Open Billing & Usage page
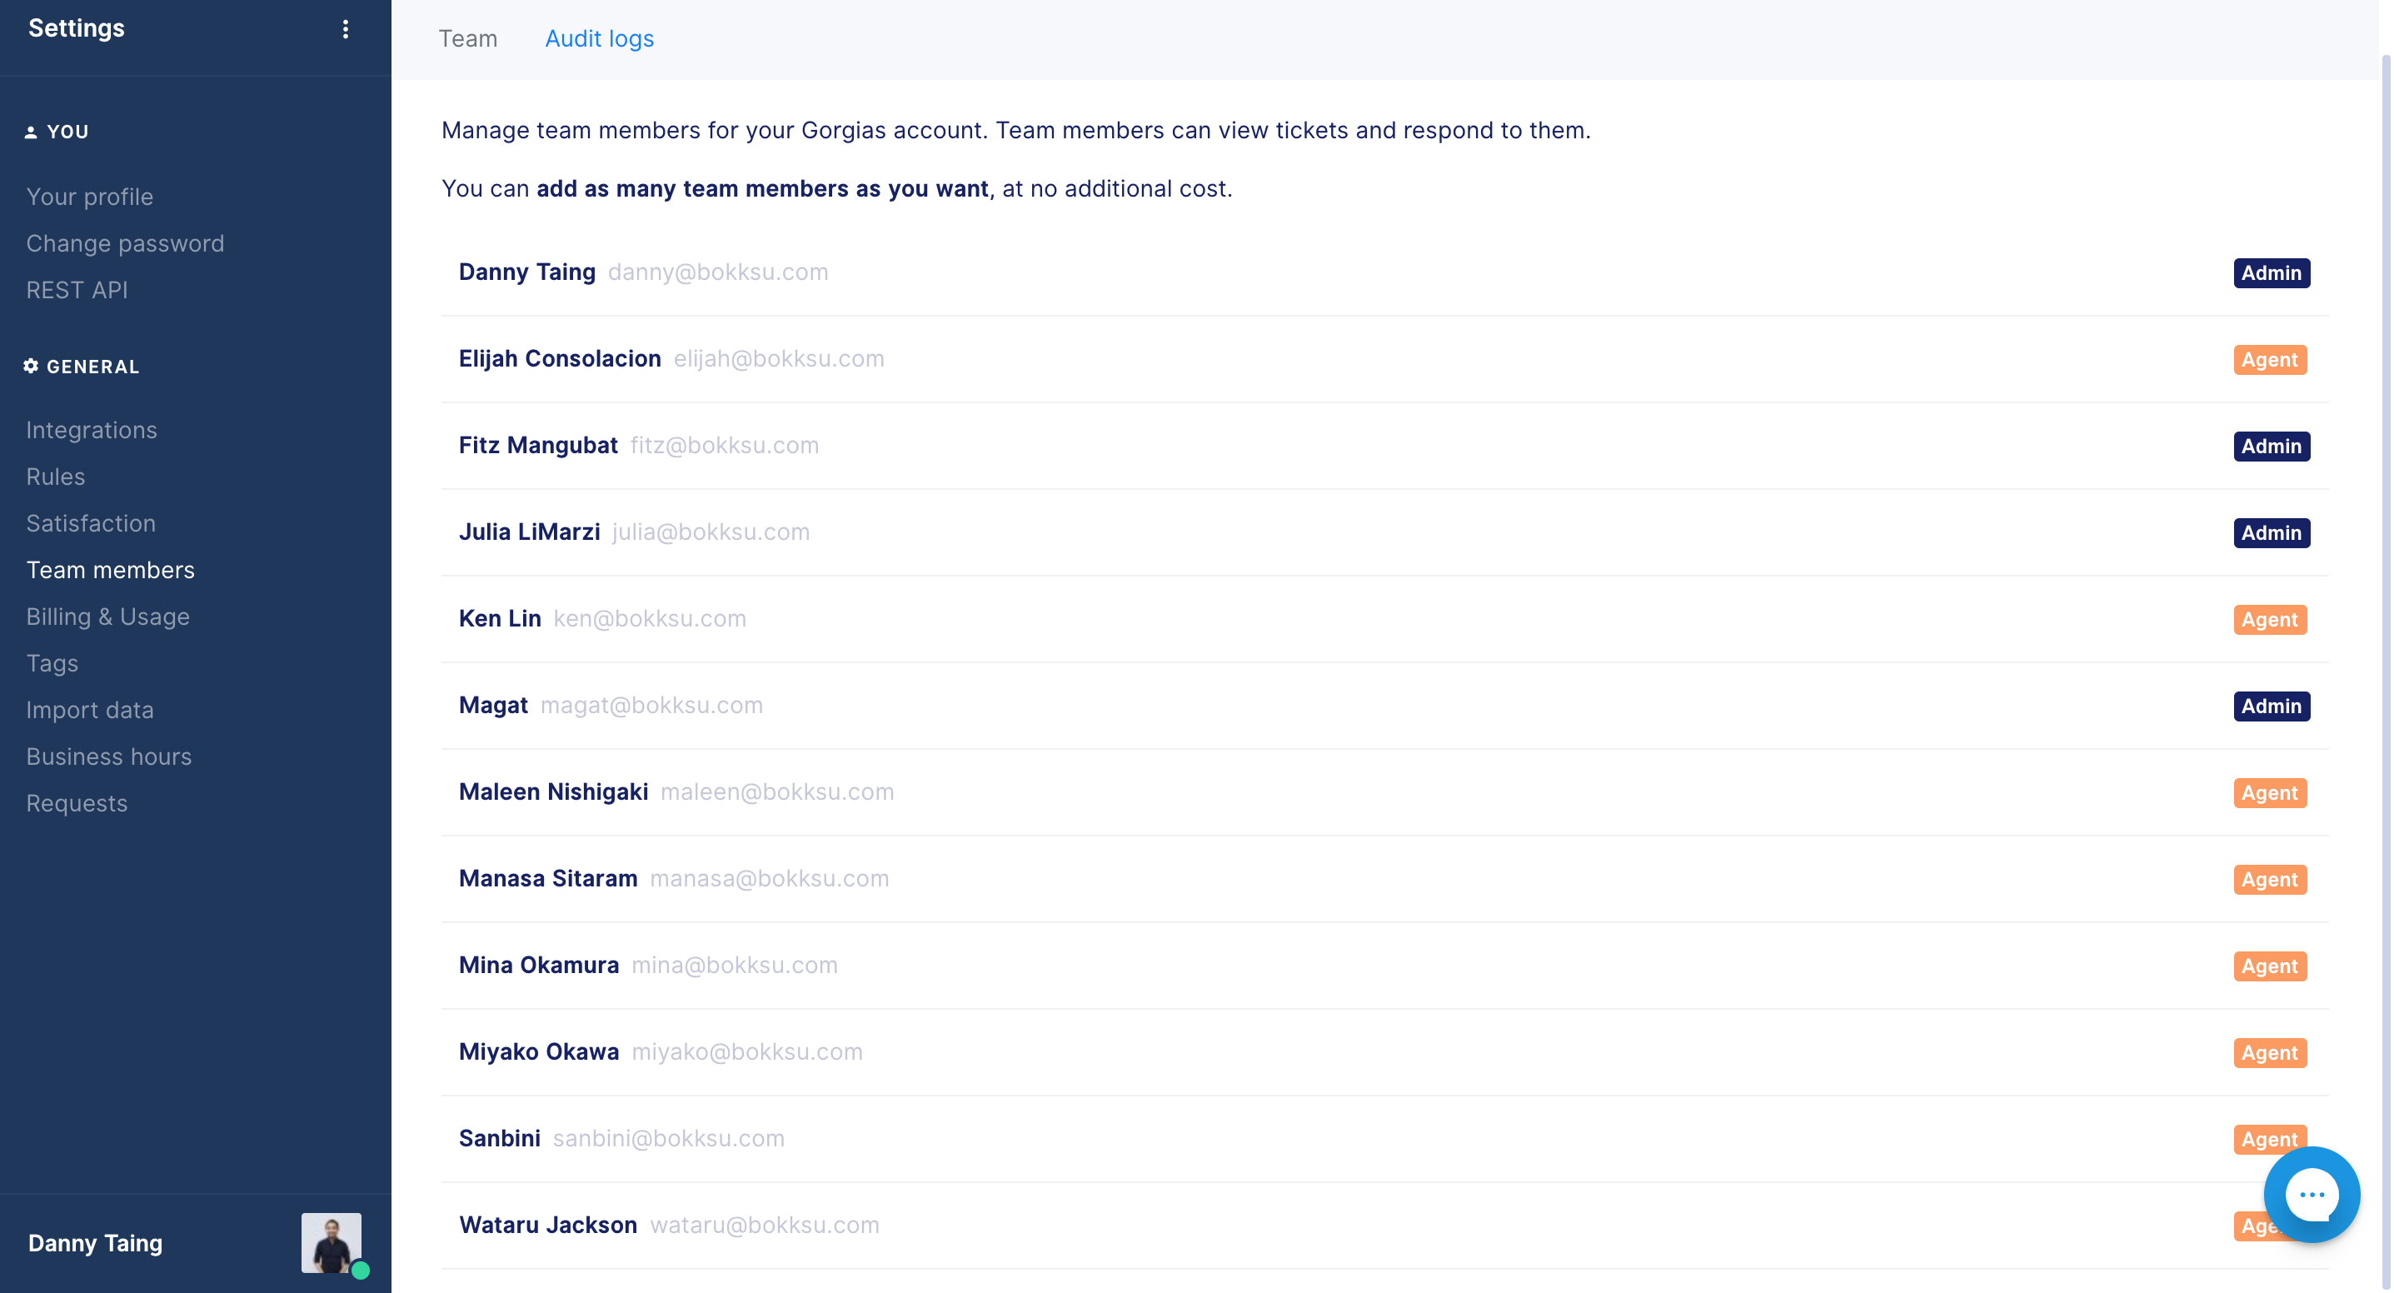The height and width of the screenshot is (1293, 2394). click(107, 617)
